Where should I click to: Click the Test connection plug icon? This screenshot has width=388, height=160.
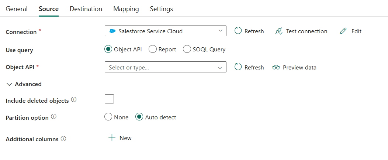(x=279, y=31)
